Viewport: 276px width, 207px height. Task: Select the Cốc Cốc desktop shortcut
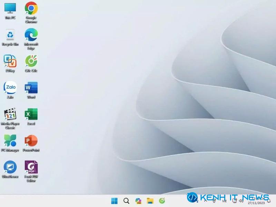pos(31,63)
